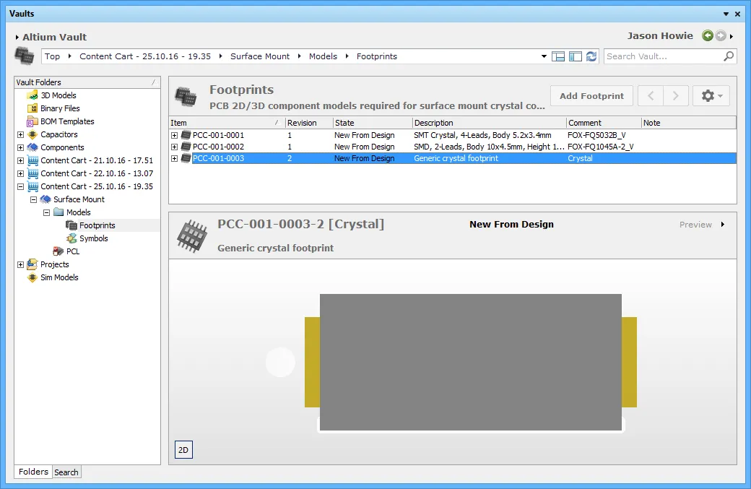Sort by the Revision column header
This screenshot has width=751, height=489.
(309, 123)
